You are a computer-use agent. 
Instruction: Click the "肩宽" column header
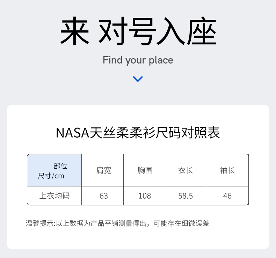104,170
